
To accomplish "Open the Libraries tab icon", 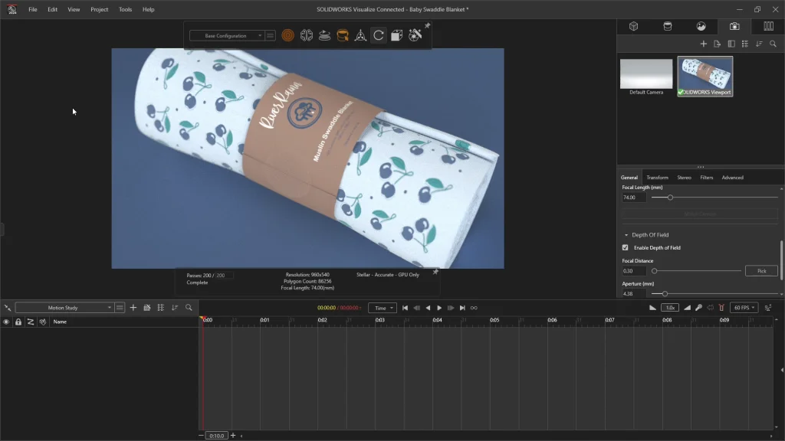I will 768,26.
